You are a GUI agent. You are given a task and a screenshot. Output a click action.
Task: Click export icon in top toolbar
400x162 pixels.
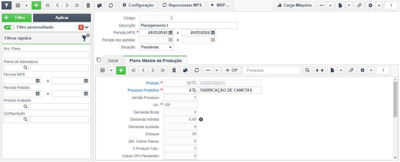340,5
